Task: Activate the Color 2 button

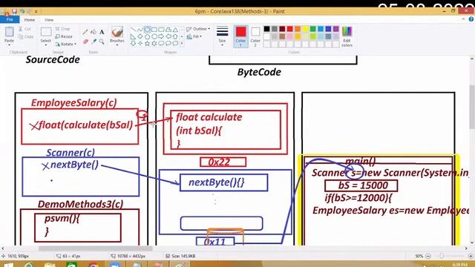Action: click(x=255, y=36)
